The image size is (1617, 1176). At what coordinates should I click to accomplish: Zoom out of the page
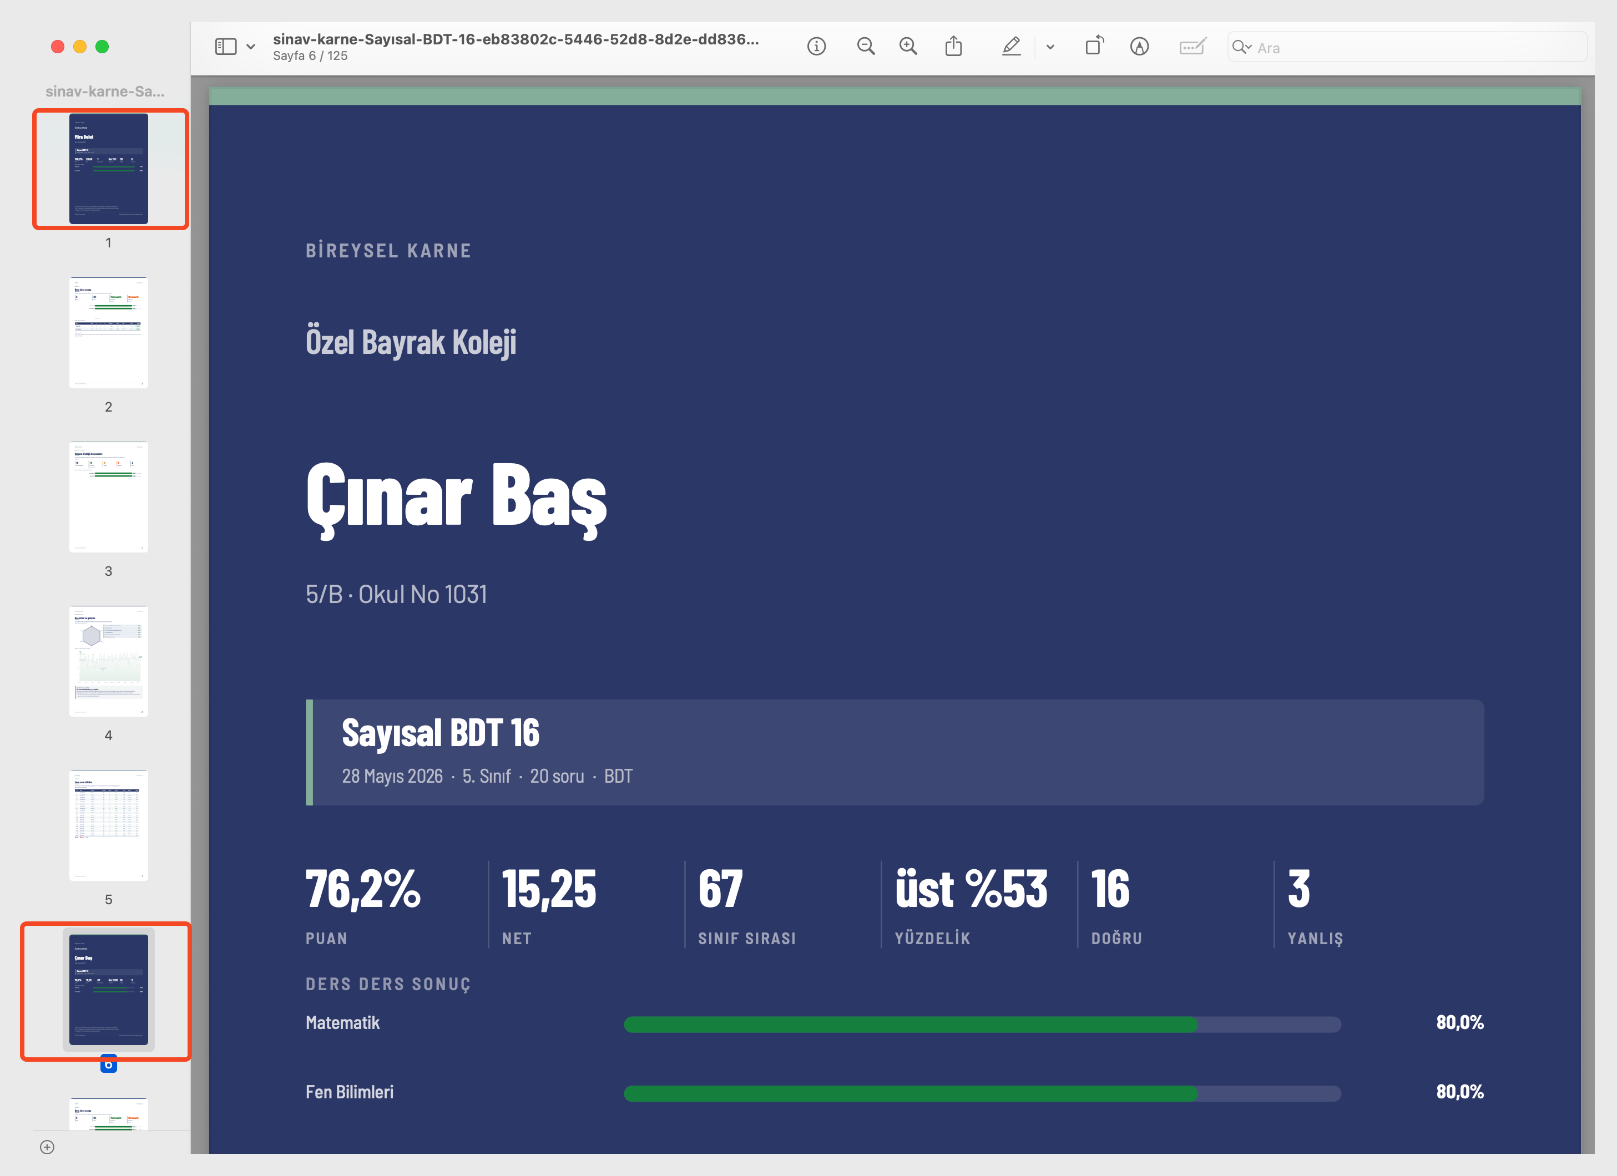point(866,47)
